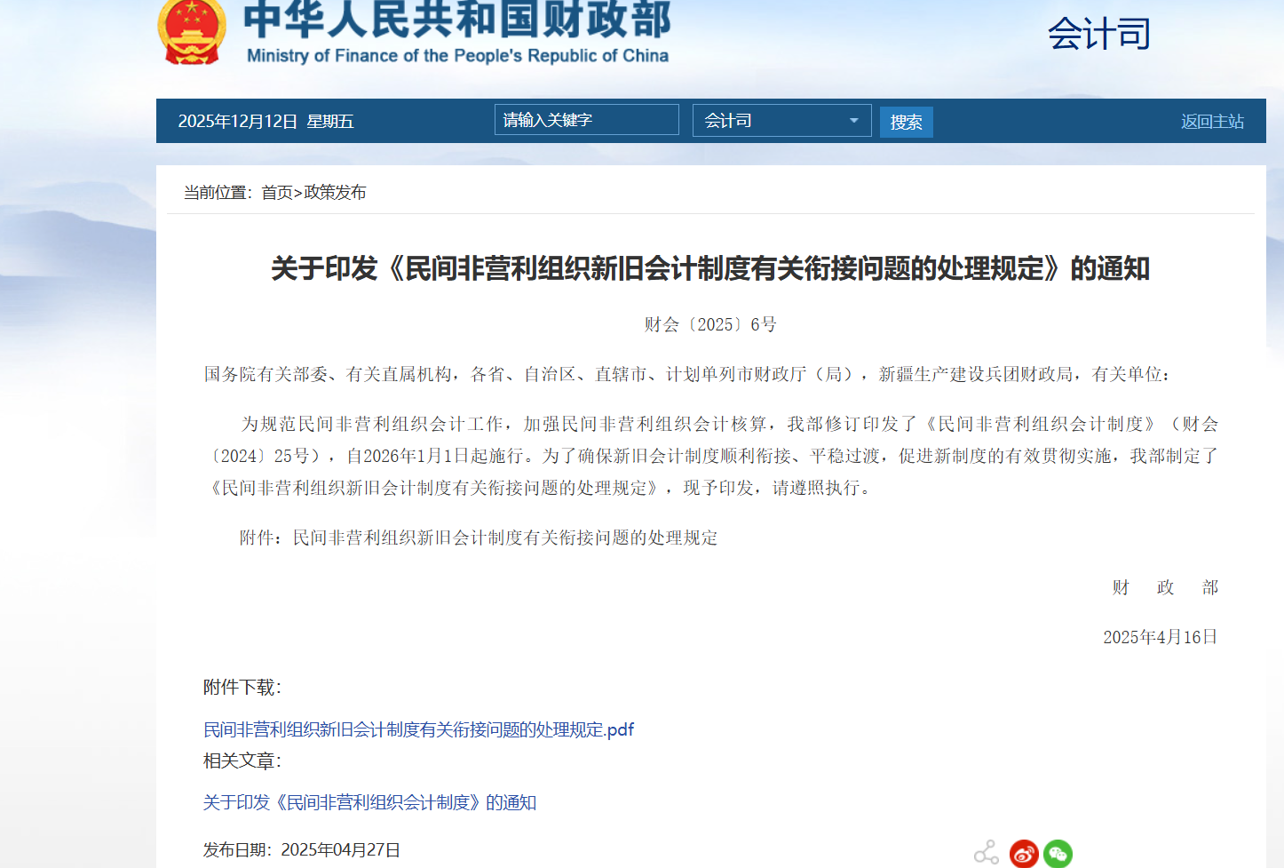Click the English Ministry of Finance subtitle

[x=457, y=55]
